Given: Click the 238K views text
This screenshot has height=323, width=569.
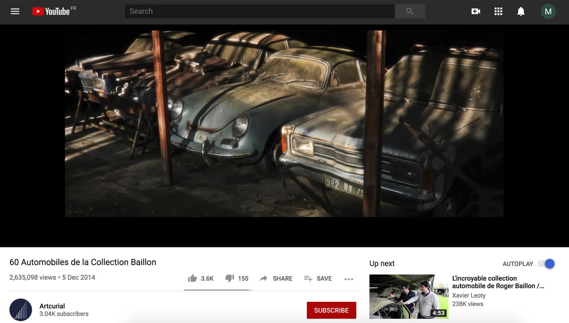Looking at the screenshot, I should (467, 304).
